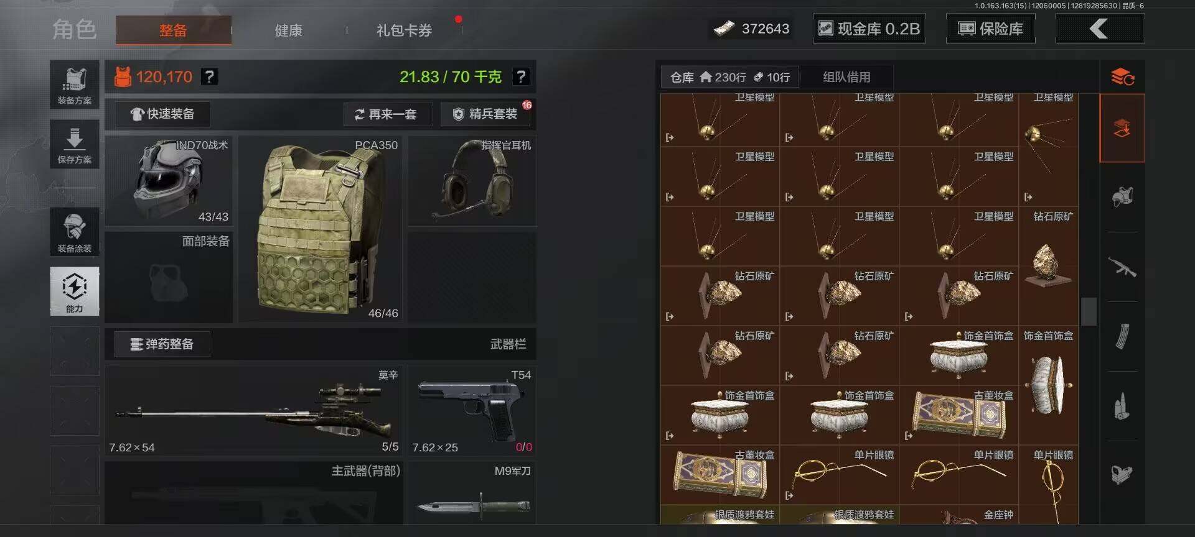Filter warehouse by magazine icon

[1122, 336]
